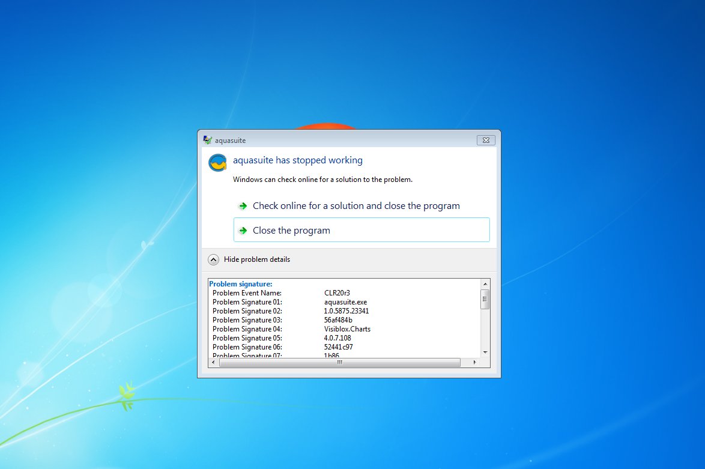Click green arrow beside Check online option
Screen dimensions: 705x469
pyautogui.click(x=243, y=206)
